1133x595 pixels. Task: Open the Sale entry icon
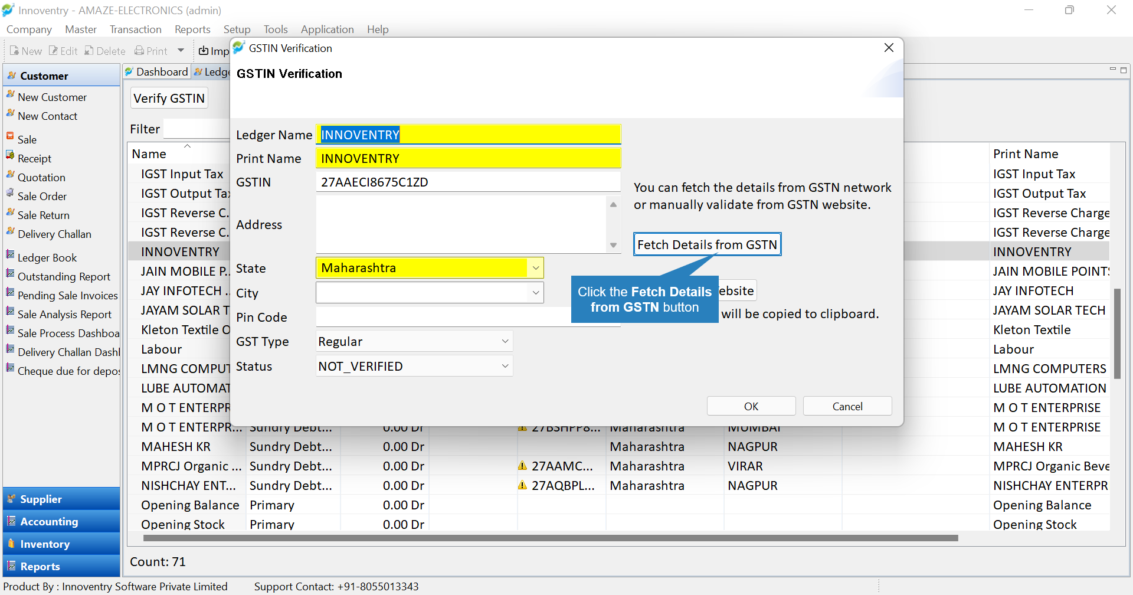pyautogui.click(x=10, y=136)
